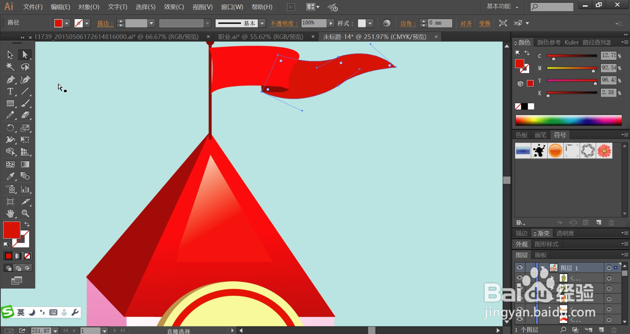
Task: Open the zoom level dropdown arrow
Action: point(56,331)
